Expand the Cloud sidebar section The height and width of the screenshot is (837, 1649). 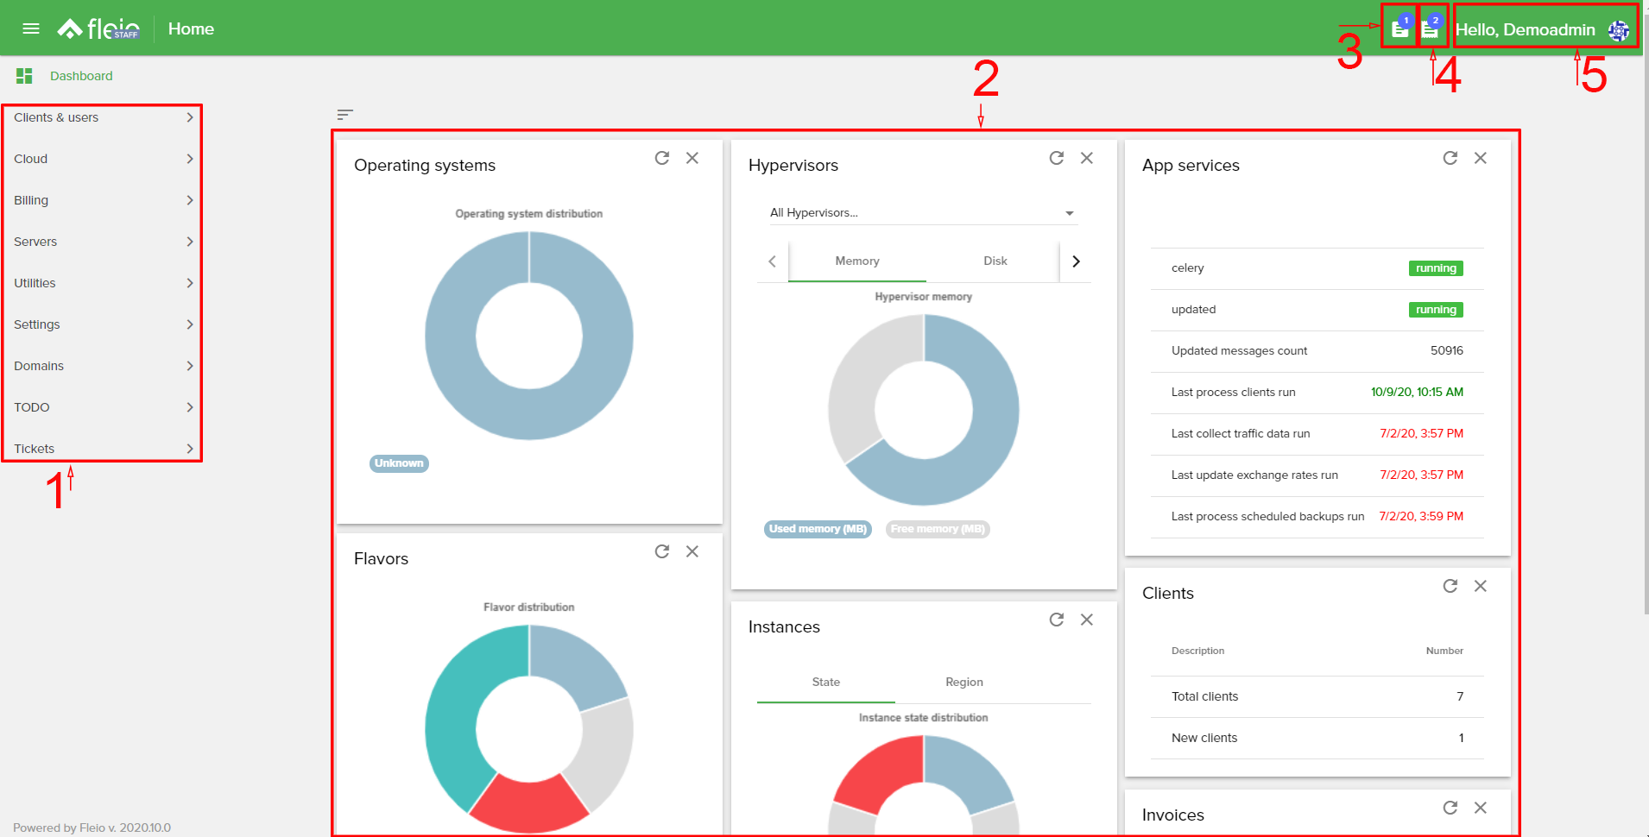pos(102,159)
